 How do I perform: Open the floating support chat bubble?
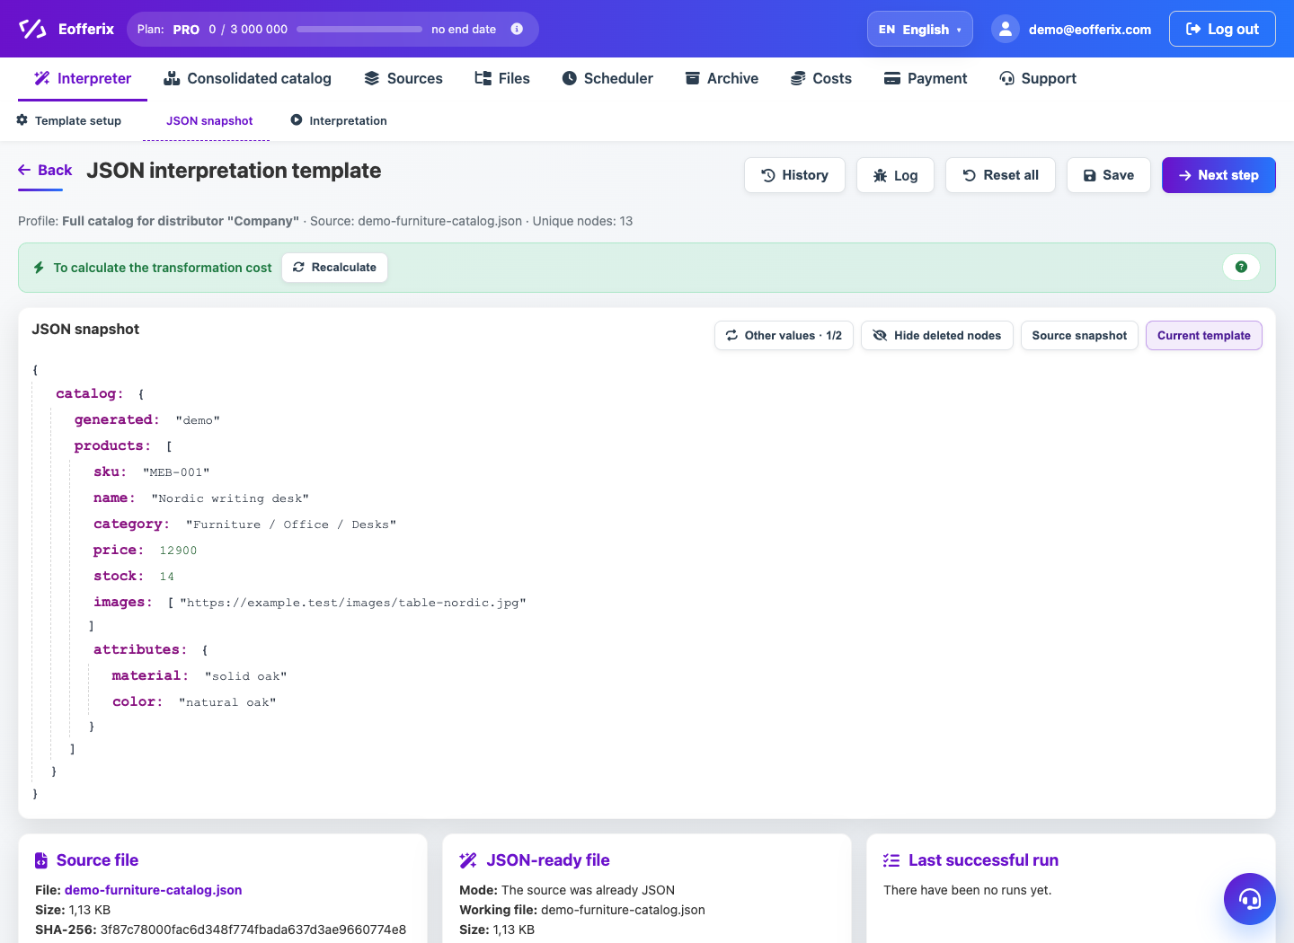click(1249, 898)
